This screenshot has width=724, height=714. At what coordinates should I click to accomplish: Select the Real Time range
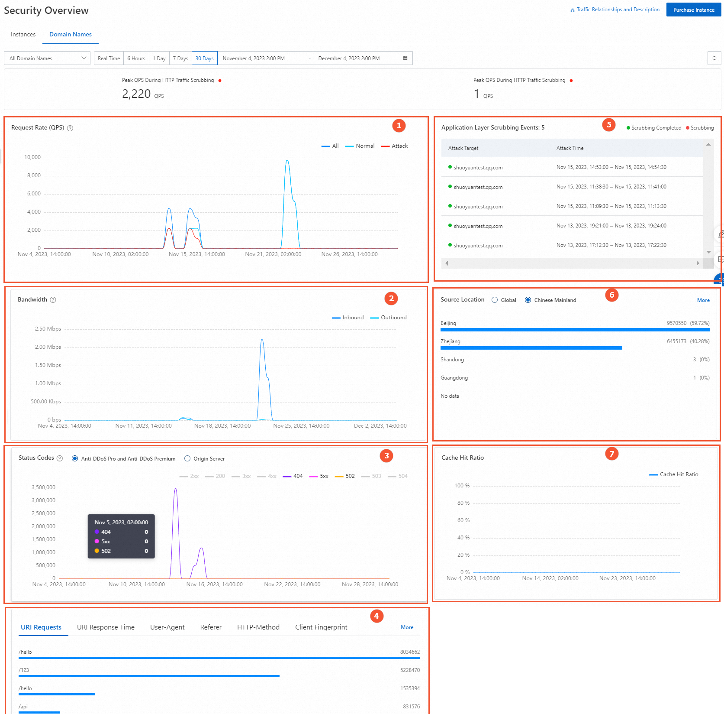(x=109, y=58)
